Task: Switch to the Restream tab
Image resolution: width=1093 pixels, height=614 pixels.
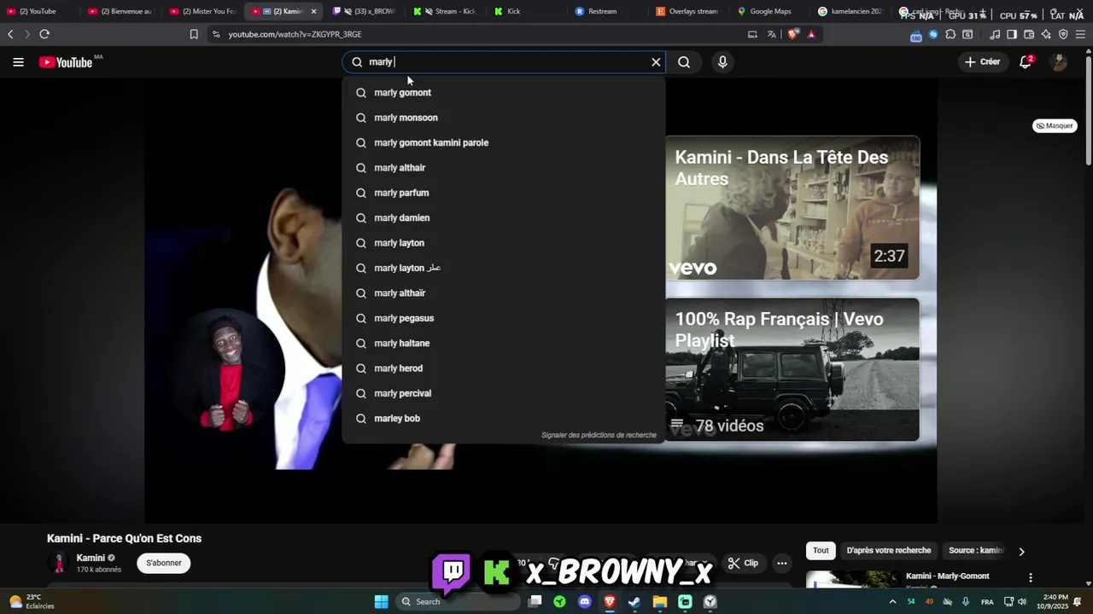Action: click(601, 11)
